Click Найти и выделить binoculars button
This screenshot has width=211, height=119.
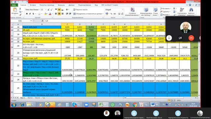191,12
